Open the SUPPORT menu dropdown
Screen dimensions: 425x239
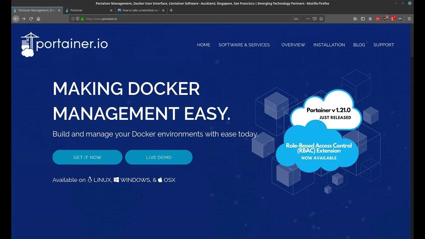(x=384, y=45)
